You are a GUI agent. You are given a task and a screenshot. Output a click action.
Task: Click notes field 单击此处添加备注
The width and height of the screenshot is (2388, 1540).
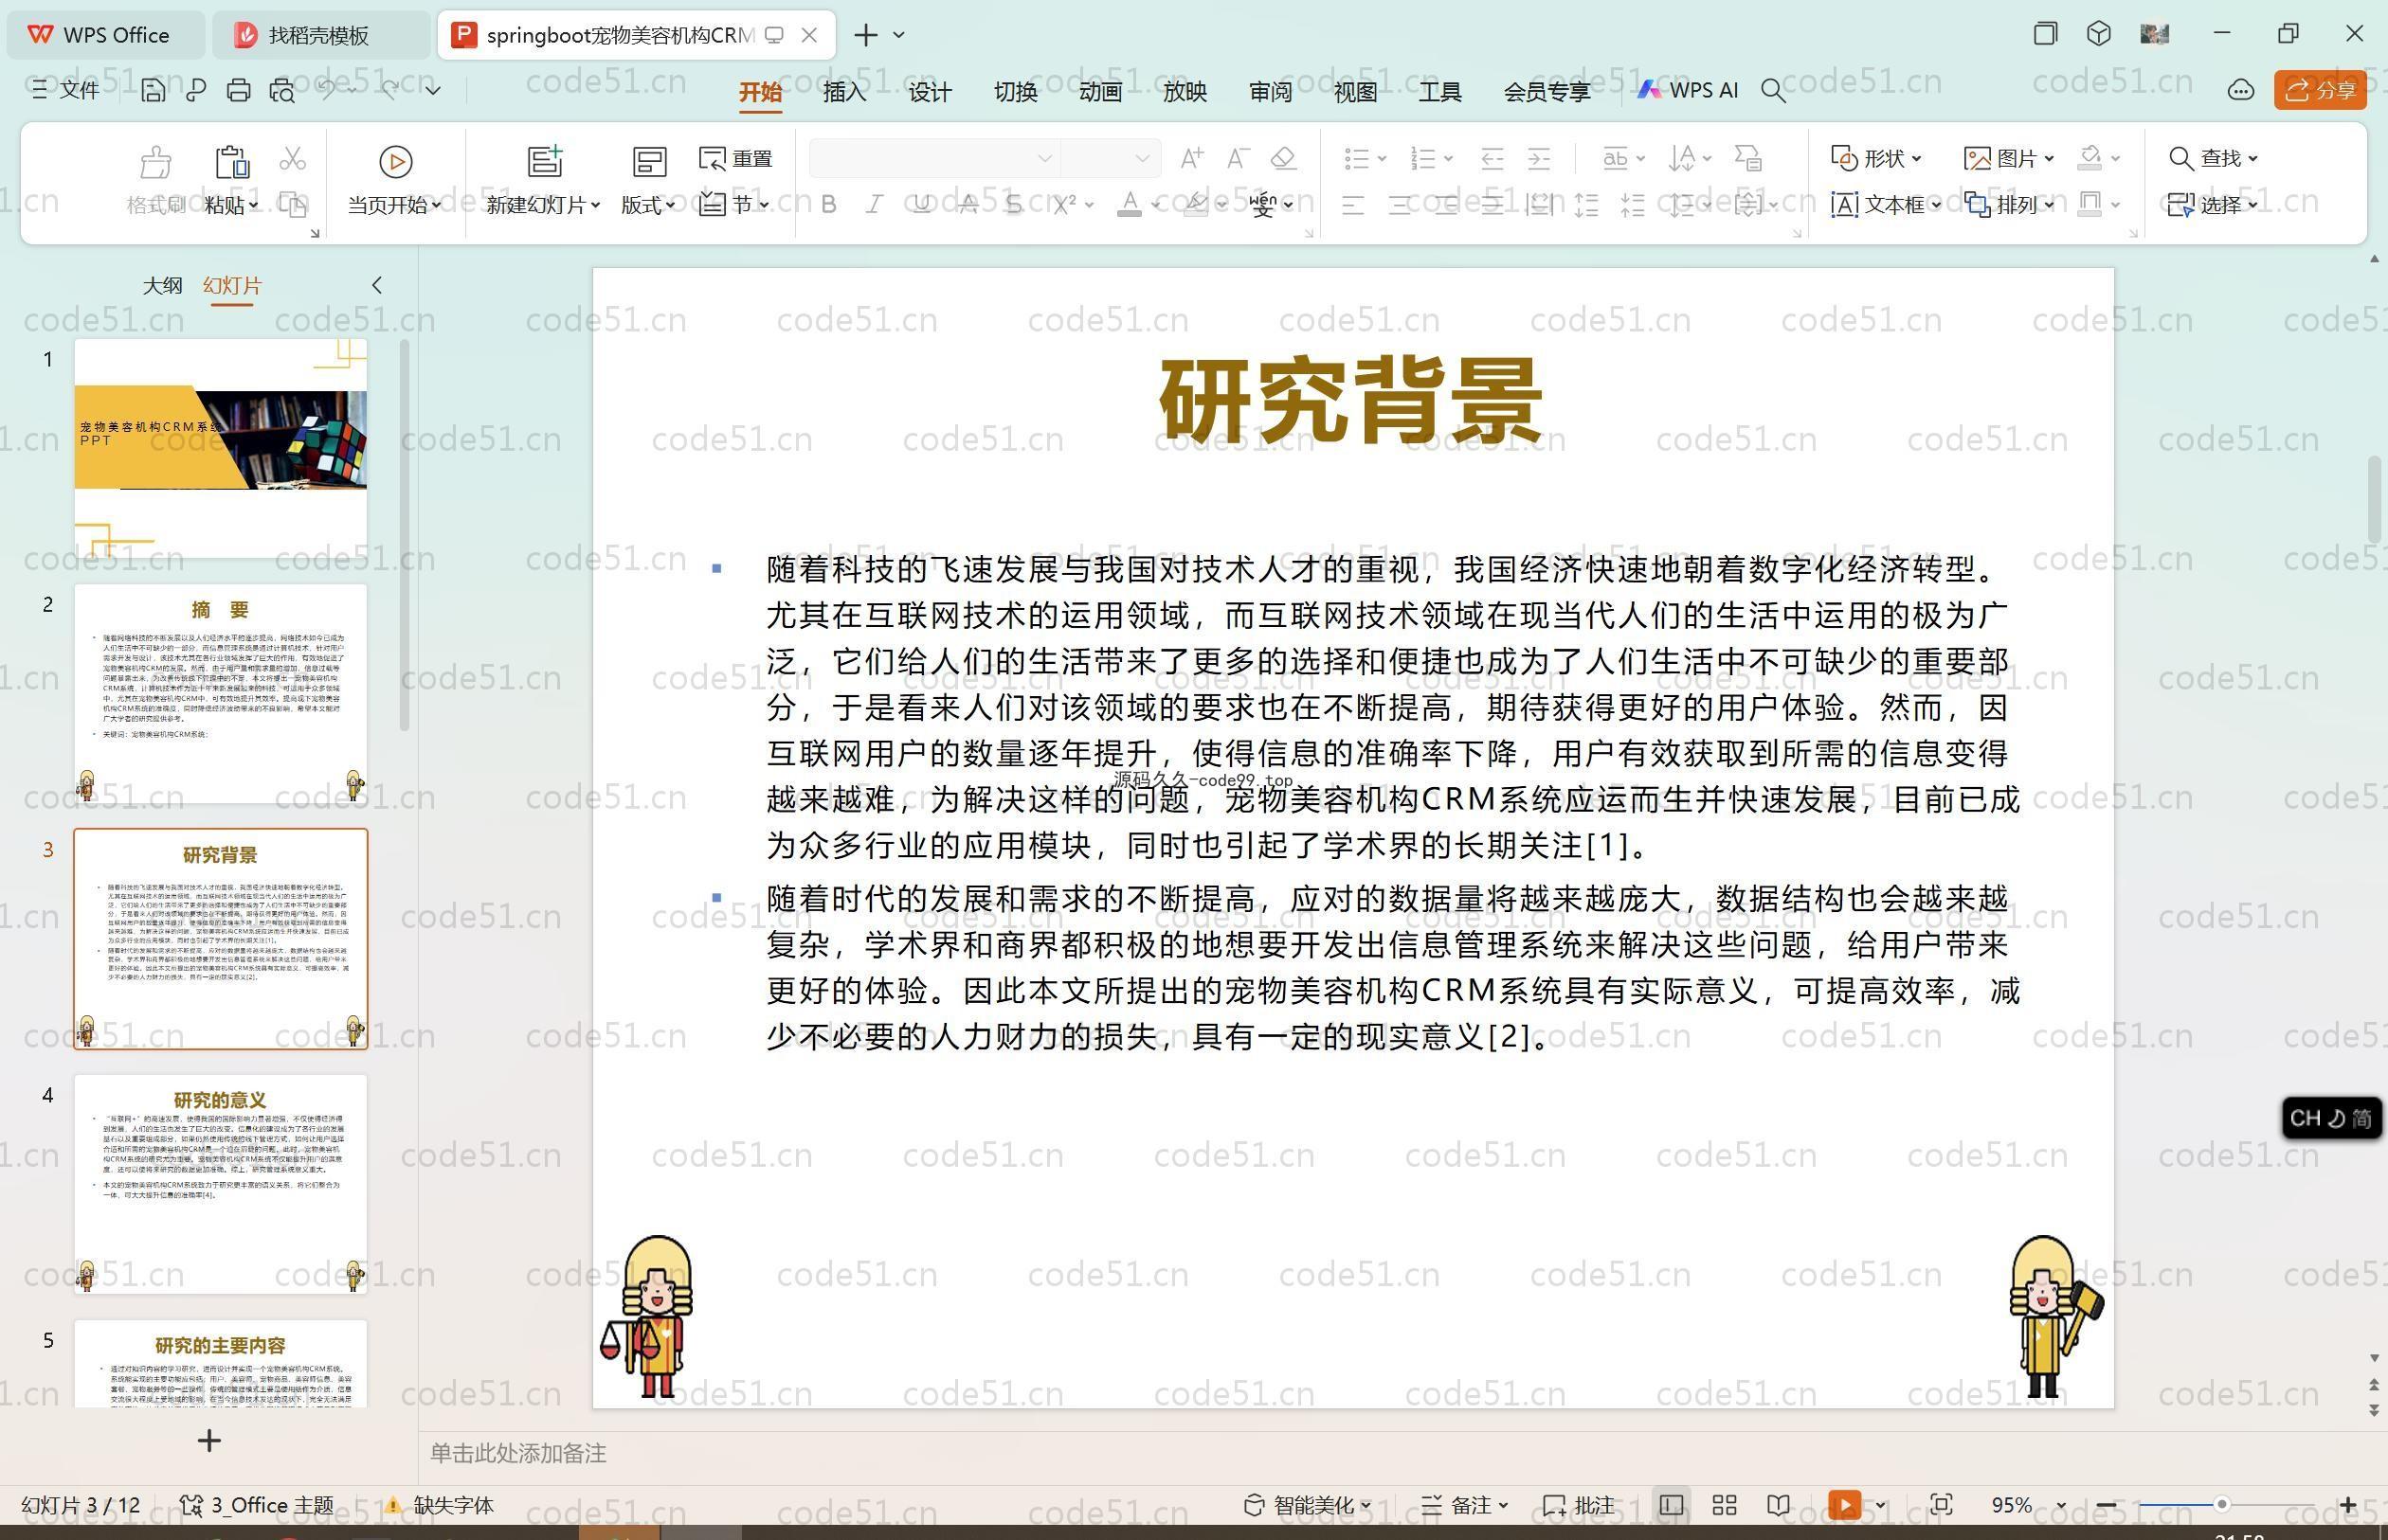click(518, 1453)
